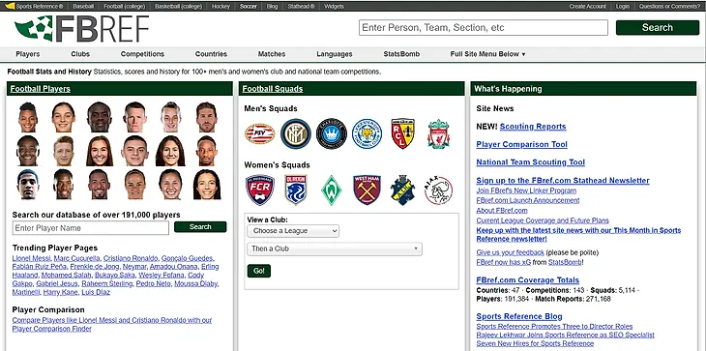Open Harry Kane trending page
This screenshot has width=706, height=351.
click(60, 292)
